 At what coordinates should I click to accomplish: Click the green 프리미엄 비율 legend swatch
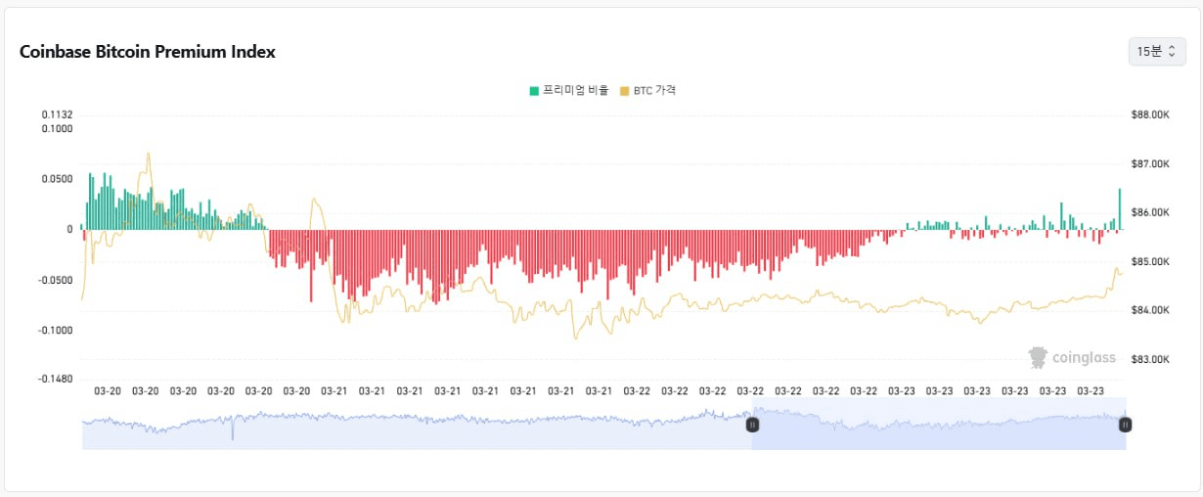pyautogui.click(x=534, y=91)
